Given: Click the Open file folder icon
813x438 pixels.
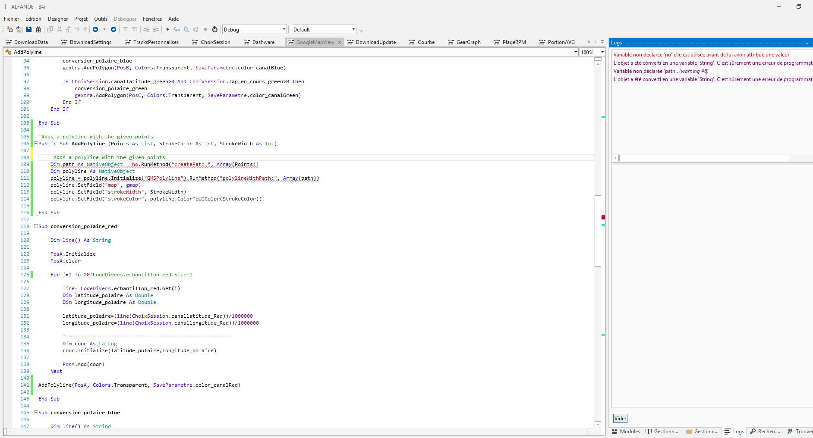Looking at the screenshot, I should (19, 29).
